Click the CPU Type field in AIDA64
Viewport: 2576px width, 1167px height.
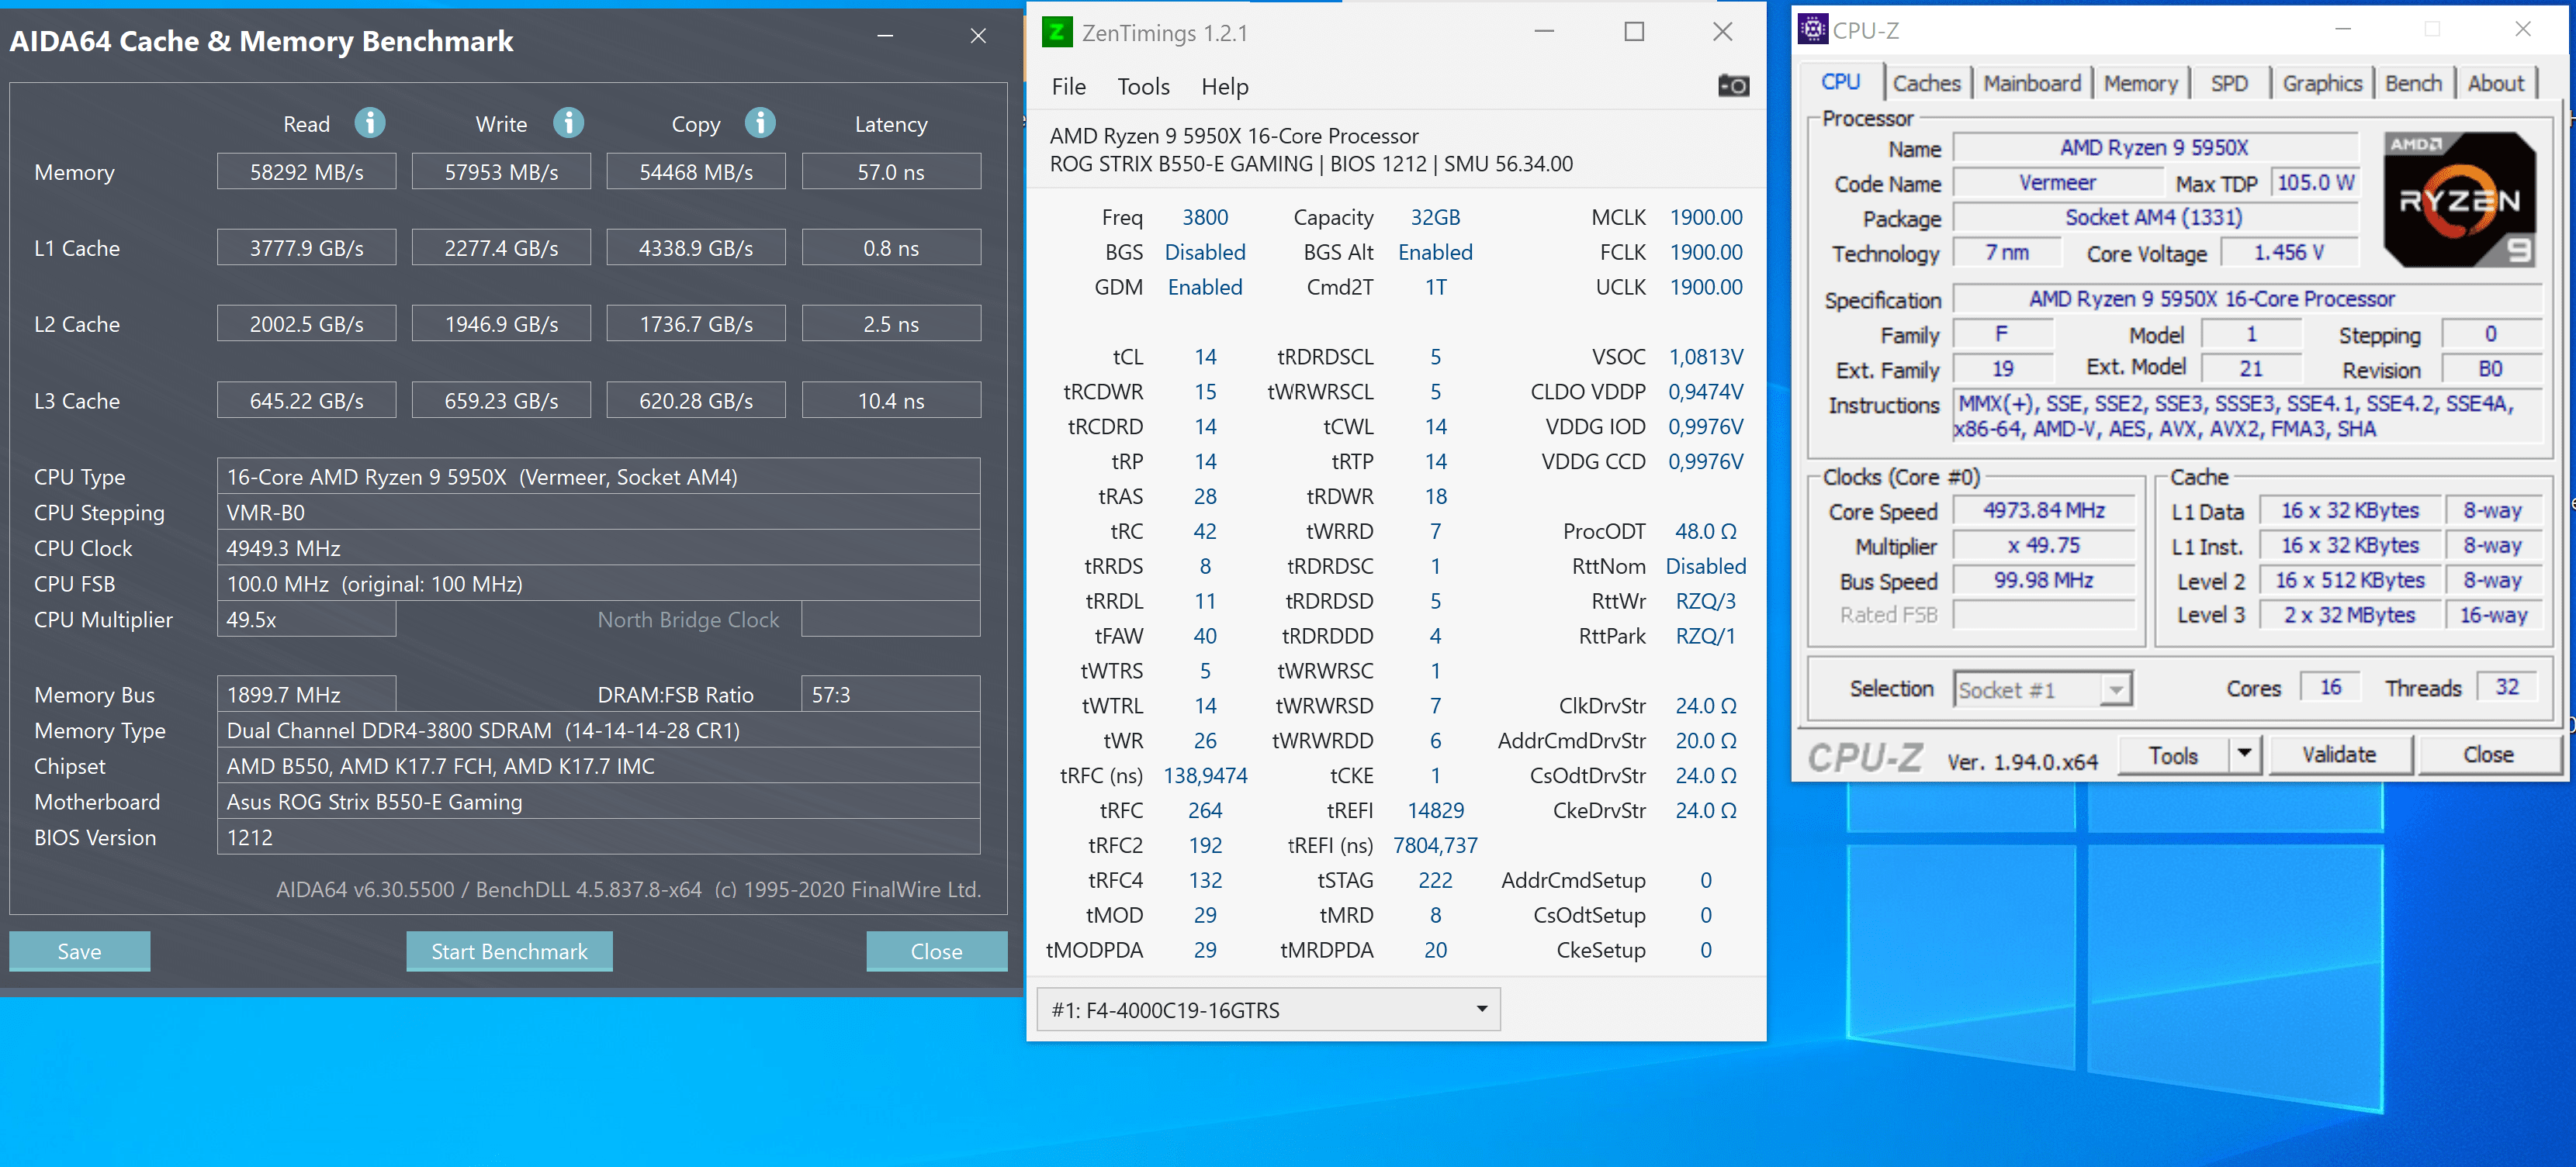(598, 477)
